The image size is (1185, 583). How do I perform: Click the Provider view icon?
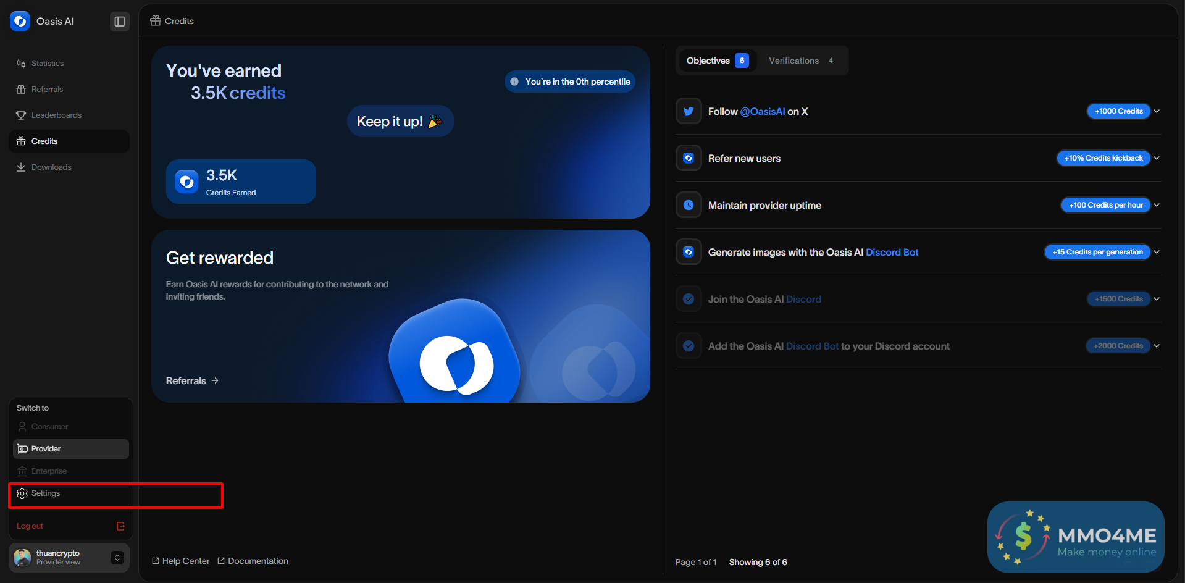click(22, 449)
